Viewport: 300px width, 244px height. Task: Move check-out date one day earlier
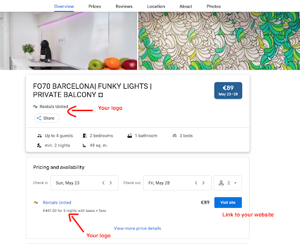pos(196,183)
